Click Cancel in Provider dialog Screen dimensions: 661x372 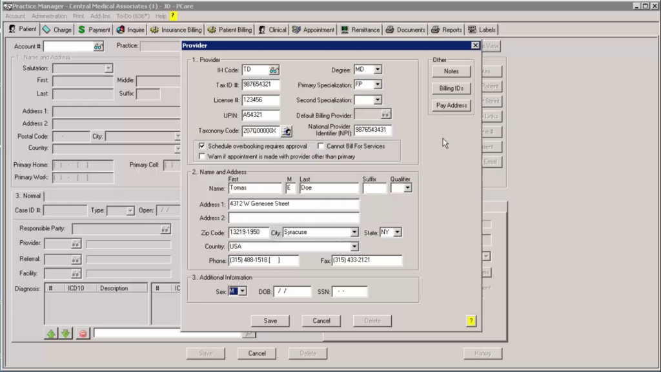click(321, 321)
